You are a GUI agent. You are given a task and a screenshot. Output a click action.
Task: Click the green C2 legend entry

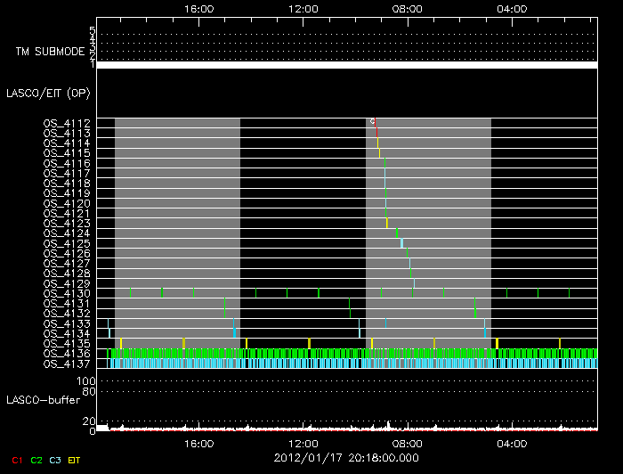click(36, 460)
